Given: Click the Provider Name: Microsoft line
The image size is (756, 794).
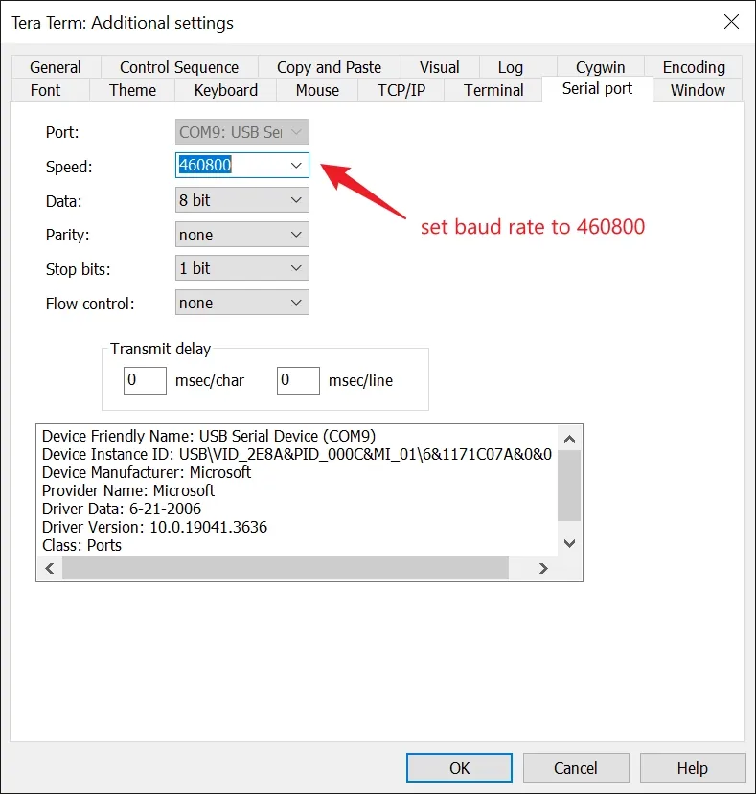Looking at the screenshot, I should (x=128, y=490).
